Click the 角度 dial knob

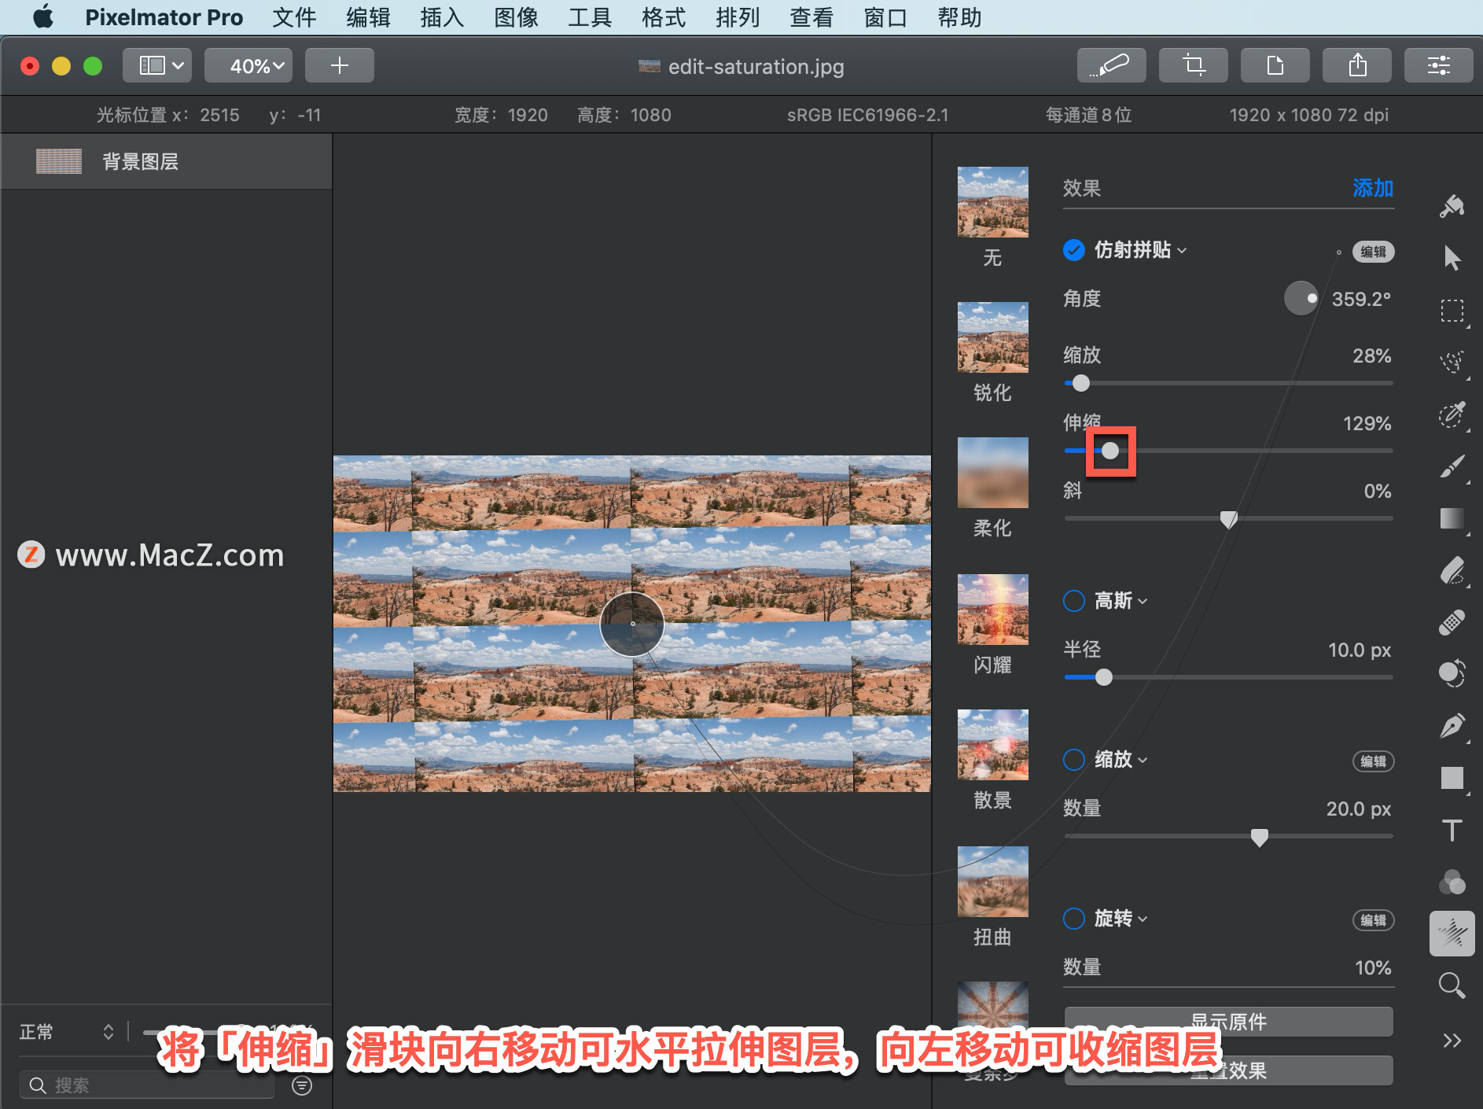(x=1301, y=299)
